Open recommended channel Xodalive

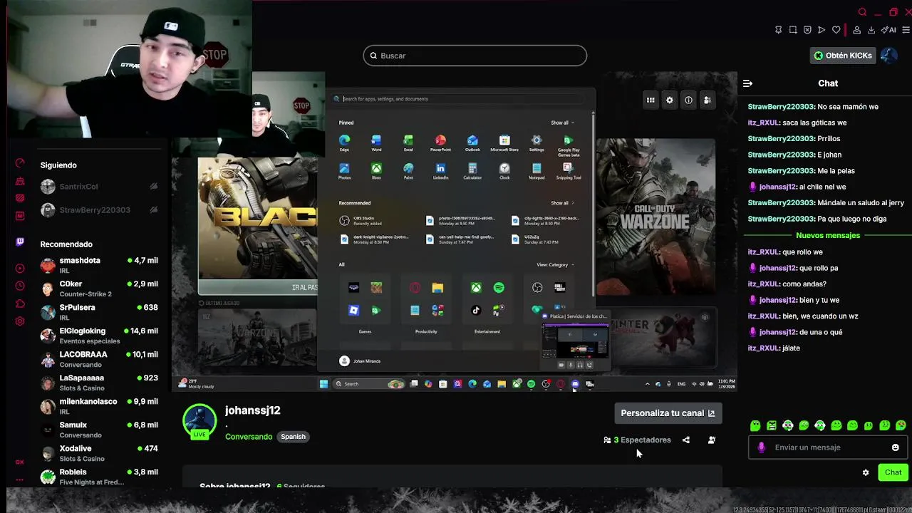click(x=98, y=453)
